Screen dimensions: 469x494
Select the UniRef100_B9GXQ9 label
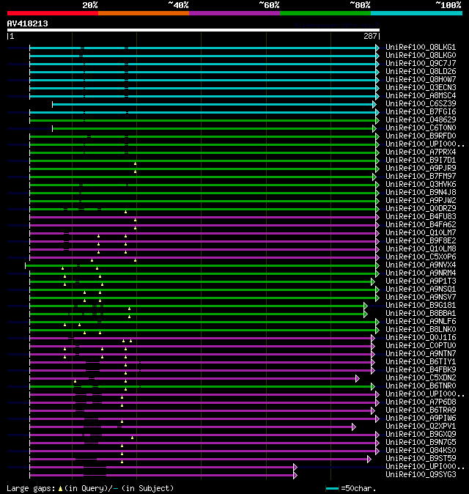[421, 435]
